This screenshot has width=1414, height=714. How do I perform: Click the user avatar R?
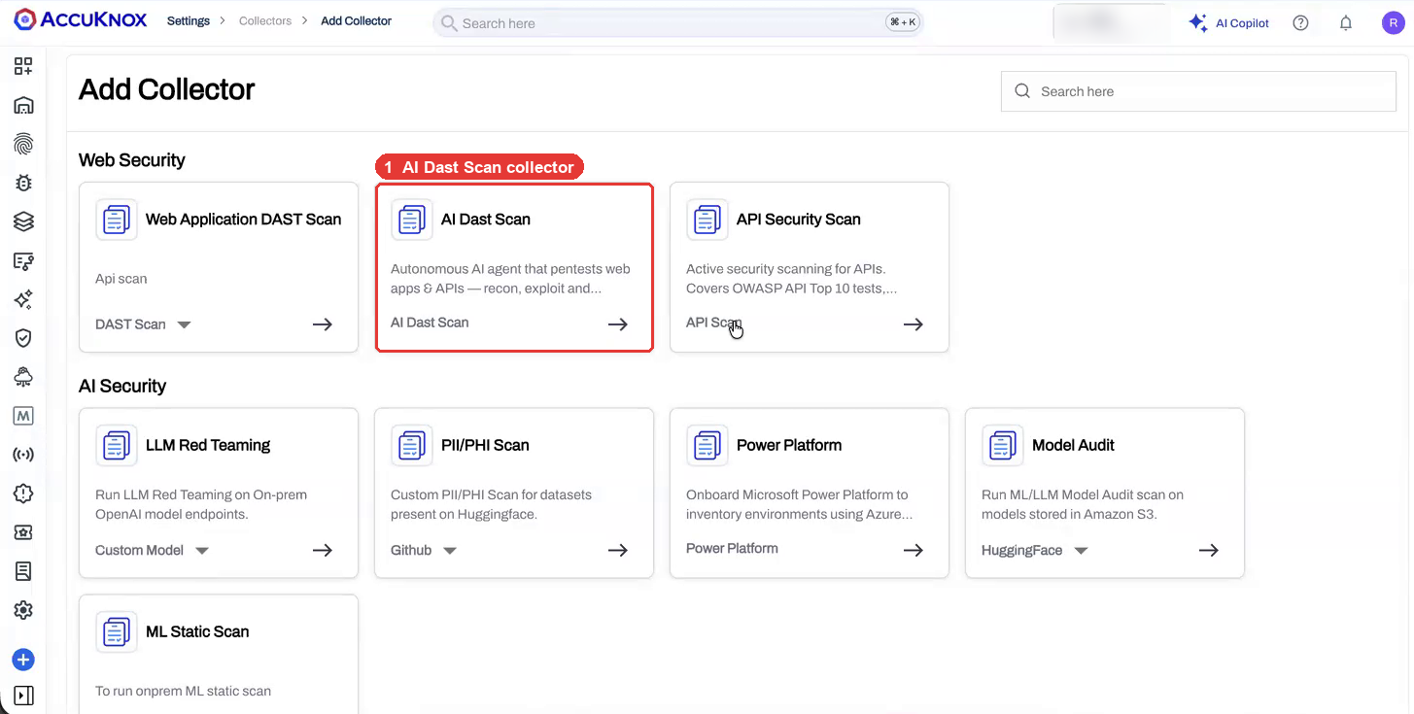pyautogui.click(x=1393, y=23)
